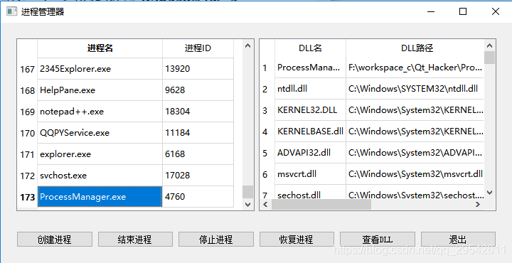Screen dimensions: 512x263
Task: Select the 进程ID column header
Action: point(198,48)
